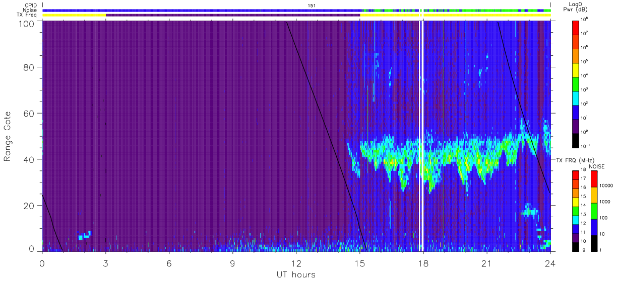Click y-axis tick label '100'

[26, 23]
